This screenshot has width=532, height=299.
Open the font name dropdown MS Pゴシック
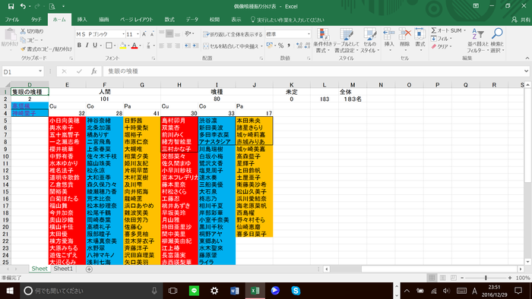coord(100,34)
